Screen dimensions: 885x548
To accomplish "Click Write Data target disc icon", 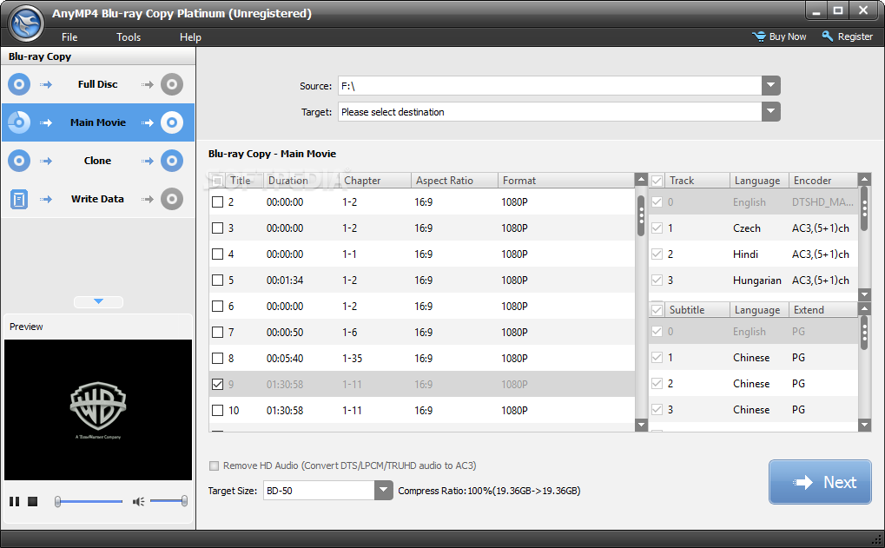I will click(172, 199).
